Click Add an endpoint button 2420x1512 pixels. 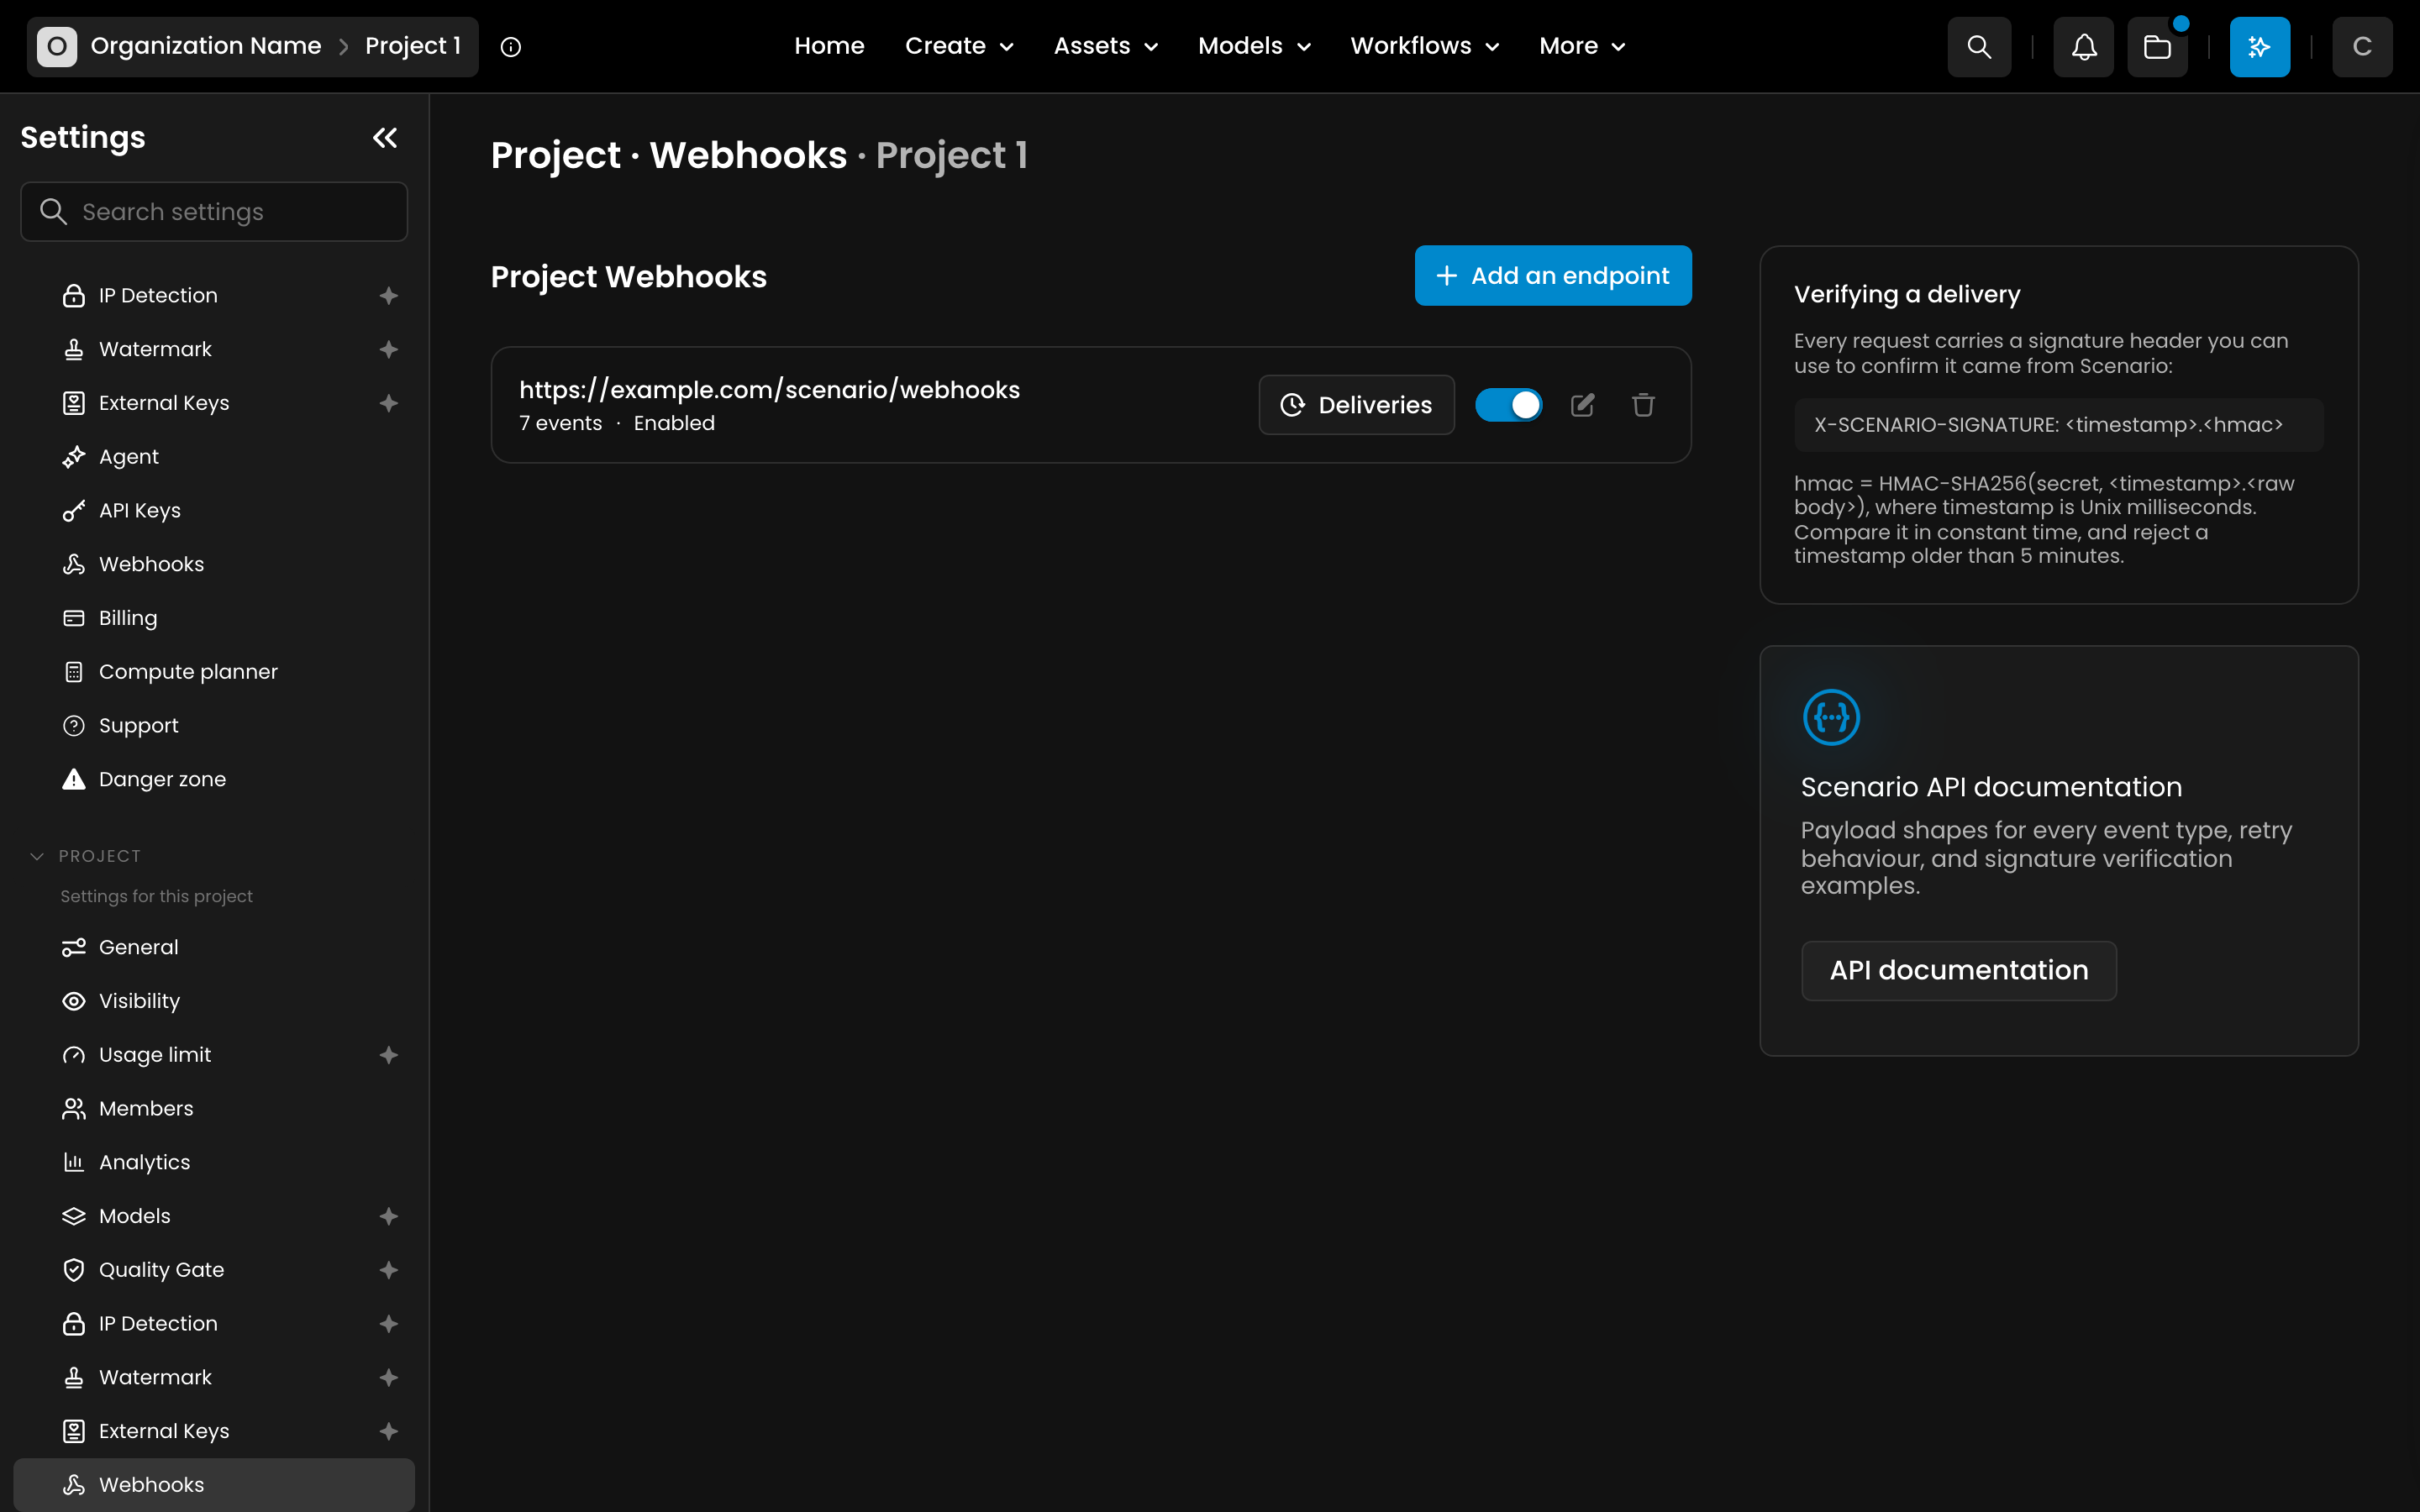click(1553, 276)
